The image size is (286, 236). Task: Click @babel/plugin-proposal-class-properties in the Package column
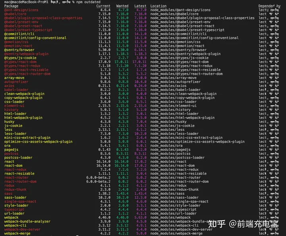43,18
